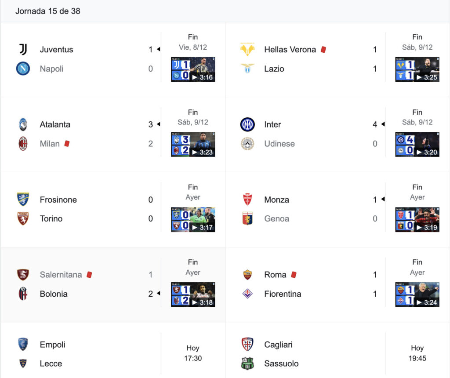Play the Juventus vs Napoli highlights video
Image resolution: width=450 pixels, height=378 pixels.
pyautogui.click(x=193, y=69)
